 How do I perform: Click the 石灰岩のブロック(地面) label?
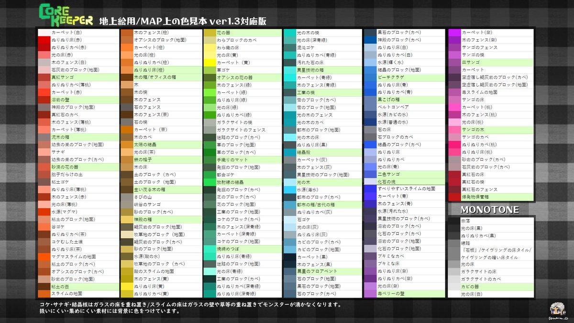[75, 70]
